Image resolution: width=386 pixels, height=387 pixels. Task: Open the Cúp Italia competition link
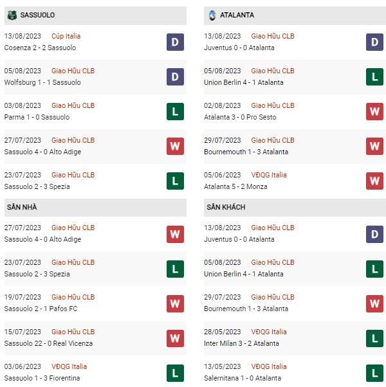point(66,36)
